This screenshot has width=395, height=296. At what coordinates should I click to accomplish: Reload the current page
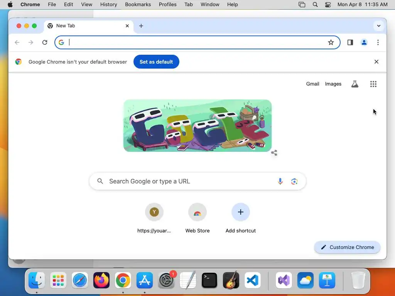tap(45, 42)
